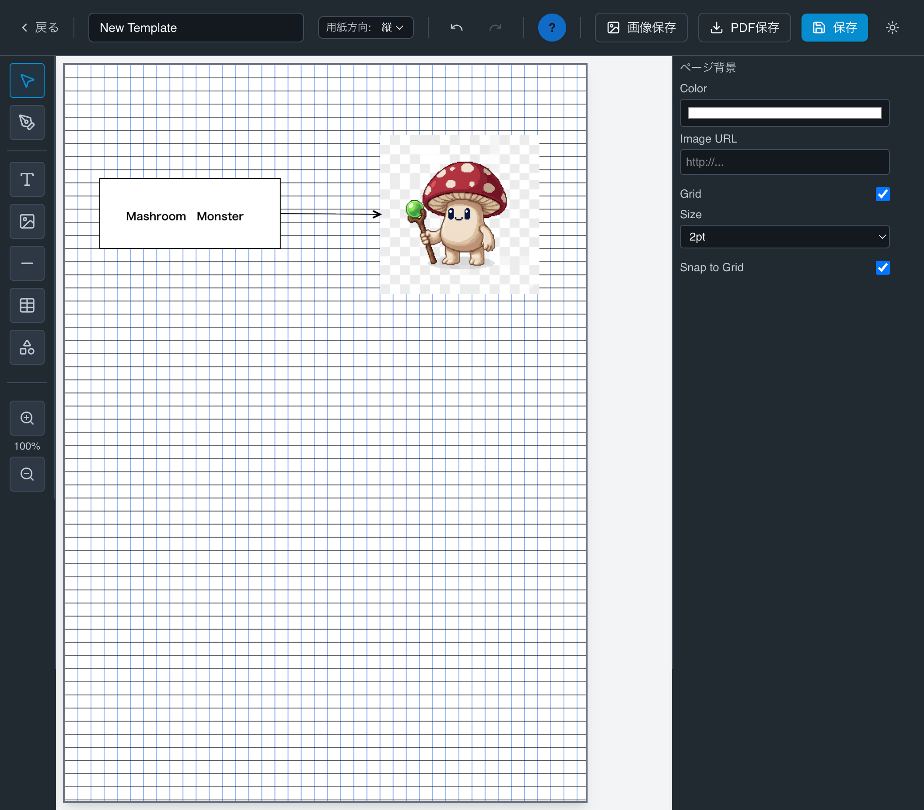Pick the table tool
This screenshot has width=924, height=810.
point(27,305)
